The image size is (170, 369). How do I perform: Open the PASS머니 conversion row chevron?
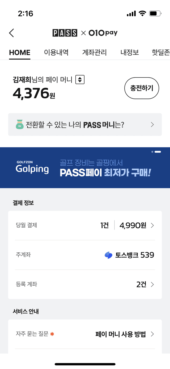pos(152,125)
